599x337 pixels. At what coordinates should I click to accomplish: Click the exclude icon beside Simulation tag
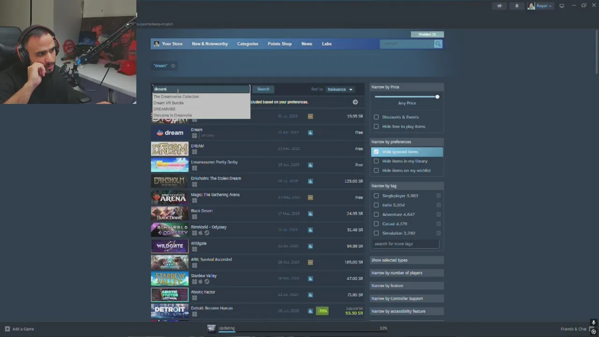pos(438,233)
